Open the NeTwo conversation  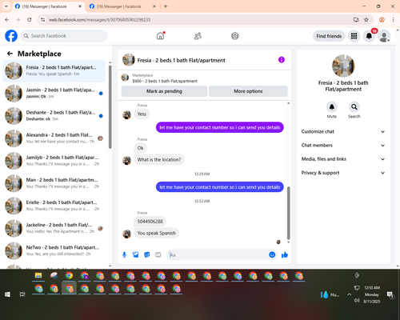click(x=54, y=250)
